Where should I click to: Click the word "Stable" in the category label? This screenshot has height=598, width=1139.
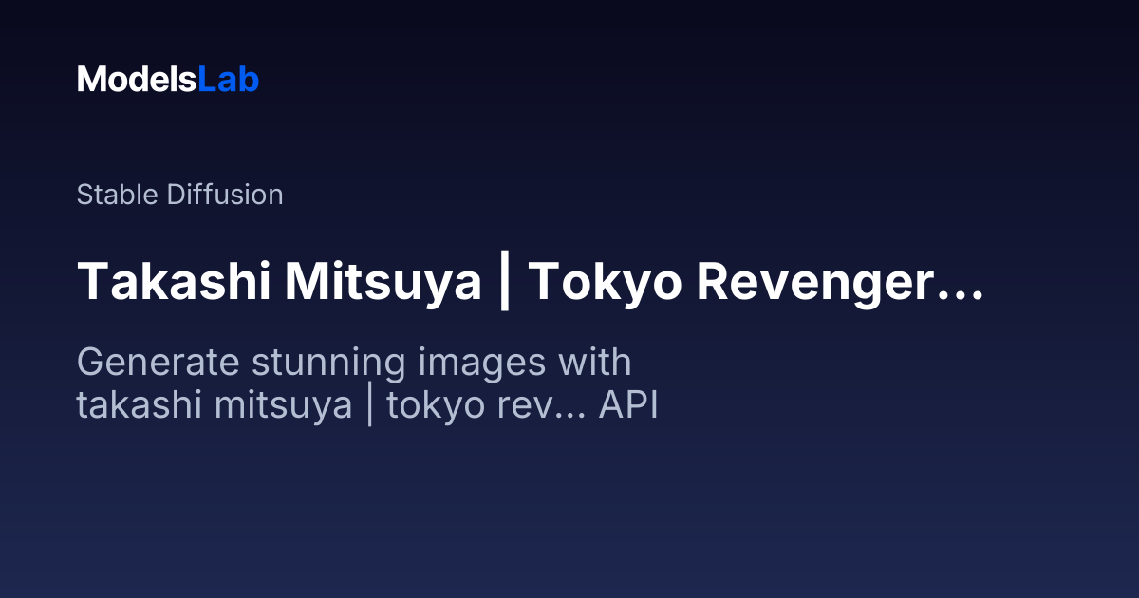[118, 196]
